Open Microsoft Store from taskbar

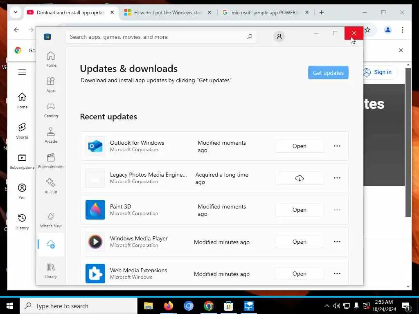pyautogui.click(x=228, y=306)
